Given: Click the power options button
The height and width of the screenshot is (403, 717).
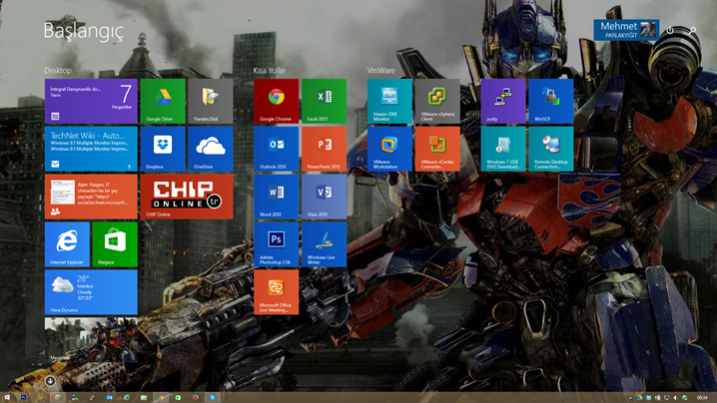Looking at the screenshot, I should 670,30.
